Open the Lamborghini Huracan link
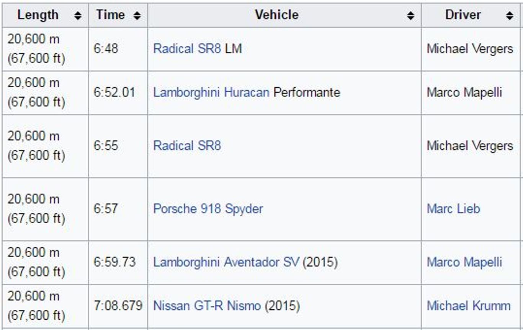 tap(211, 93)
